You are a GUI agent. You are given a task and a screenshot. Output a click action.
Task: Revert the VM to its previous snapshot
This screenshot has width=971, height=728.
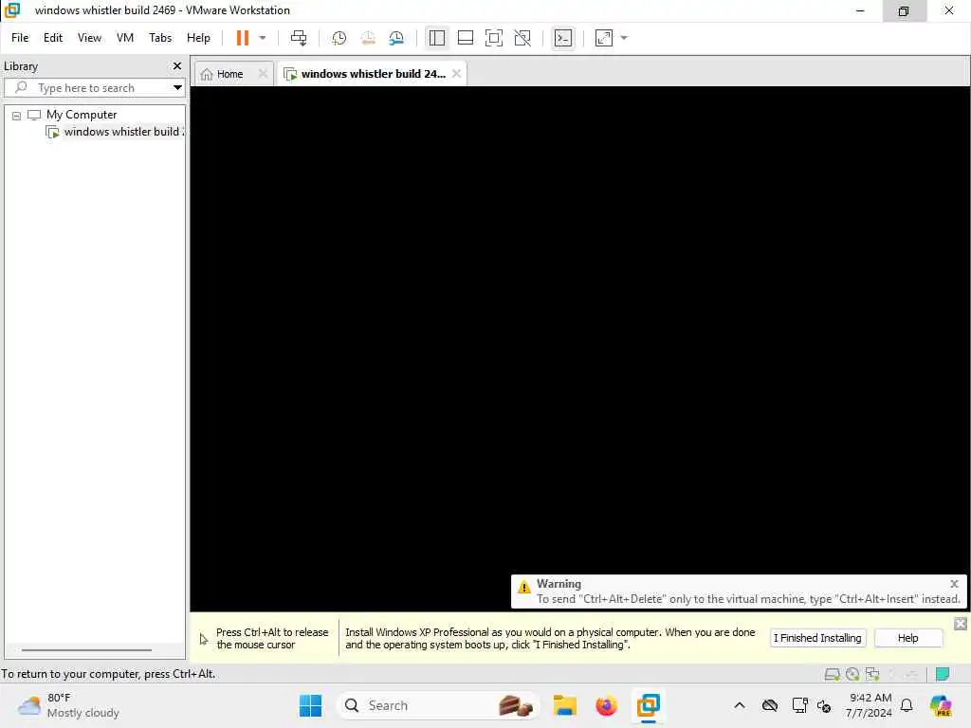tap(368, 38)
